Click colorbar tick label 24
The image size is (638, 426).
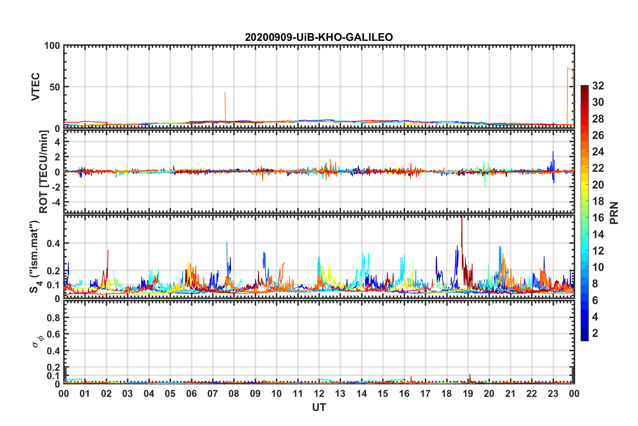pos(598,152)
